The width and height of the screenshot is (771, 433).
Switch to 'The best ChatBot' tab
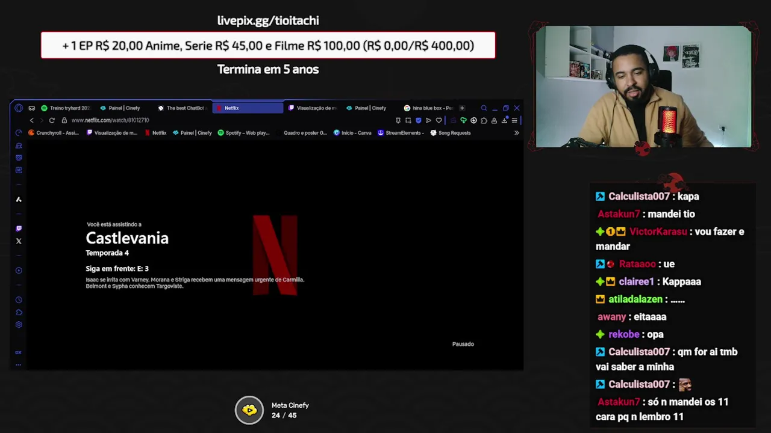point(182,108)
